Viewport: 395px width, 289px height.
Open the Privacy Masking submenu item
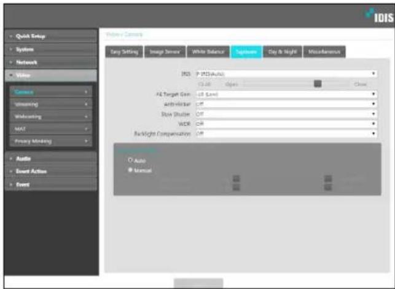coord(51,141)
